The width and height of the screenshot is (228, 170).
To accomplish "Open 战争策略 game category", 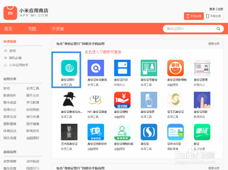I will click(10, 161).
